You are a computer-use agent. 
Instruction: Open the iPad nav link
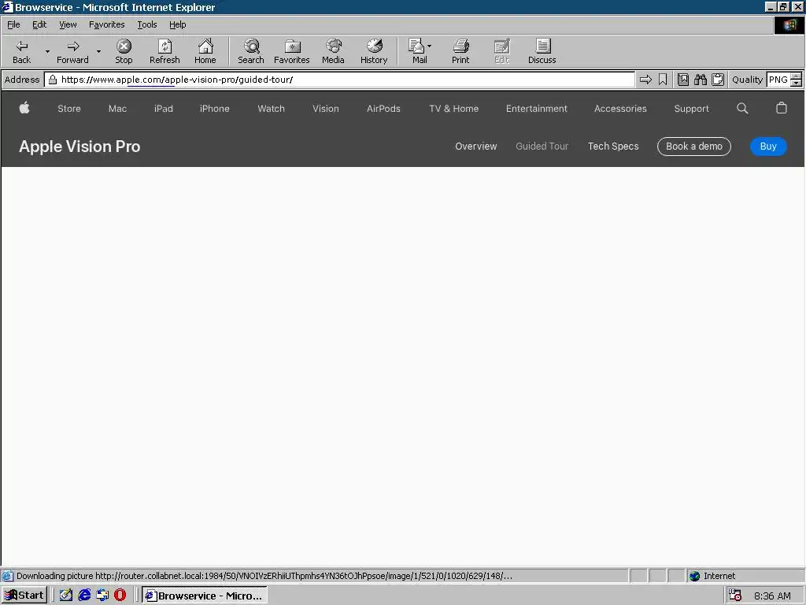point(164,109)
